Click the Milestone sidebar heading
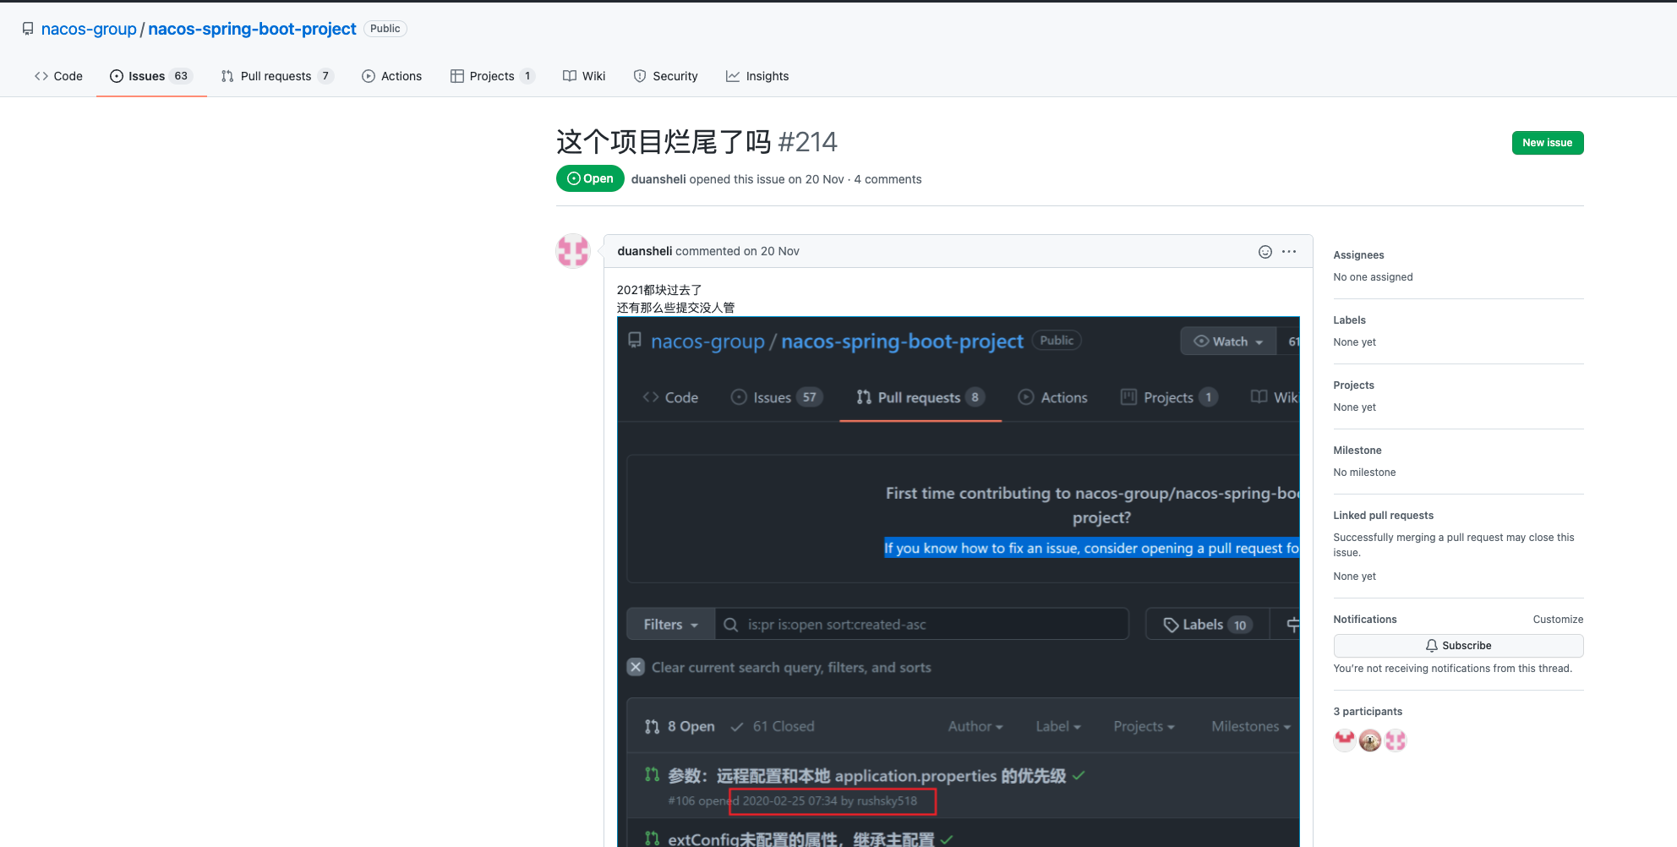 (1357, 451)
